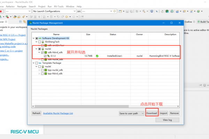Click the Size column header
This screenshot has width=209, height=139.
(x=88, y=34)
